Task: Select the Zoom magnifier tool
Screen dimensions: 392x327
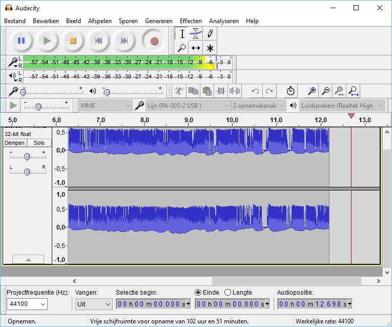Action: click(x=181, y=48)
